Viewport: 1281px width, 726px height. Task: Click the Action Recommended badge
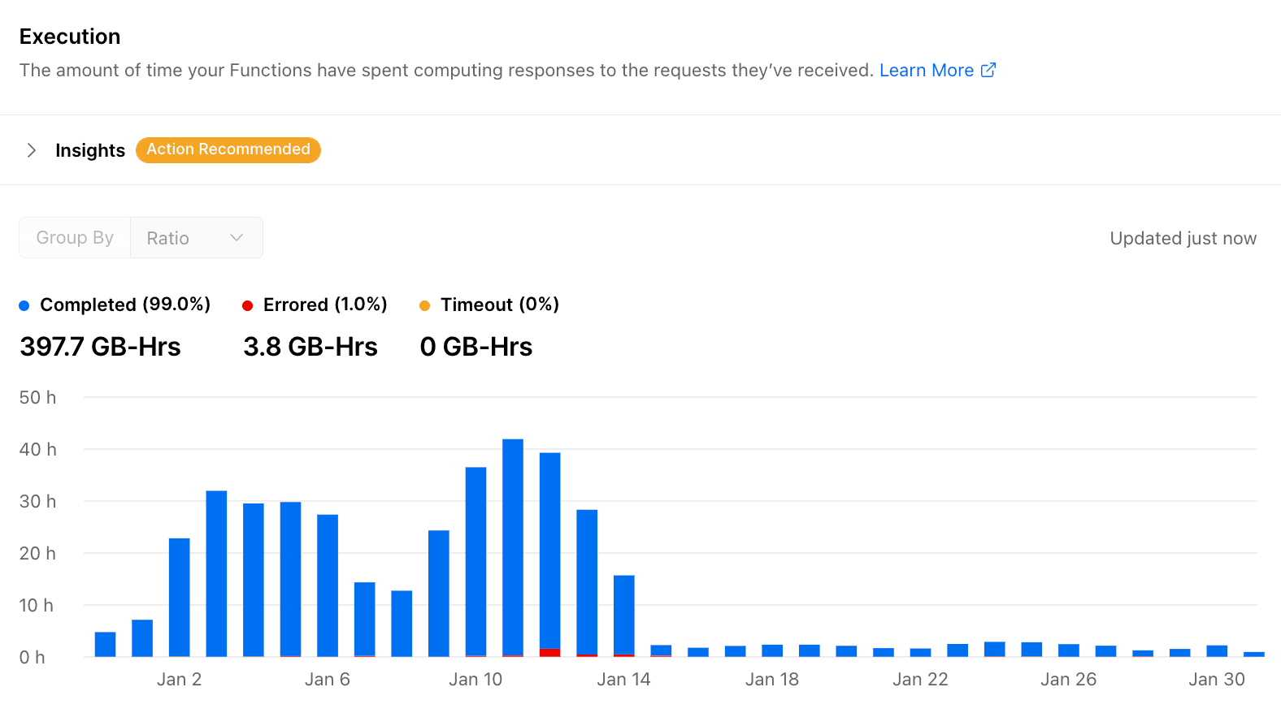pyautogui.click(x=228, y=149)
